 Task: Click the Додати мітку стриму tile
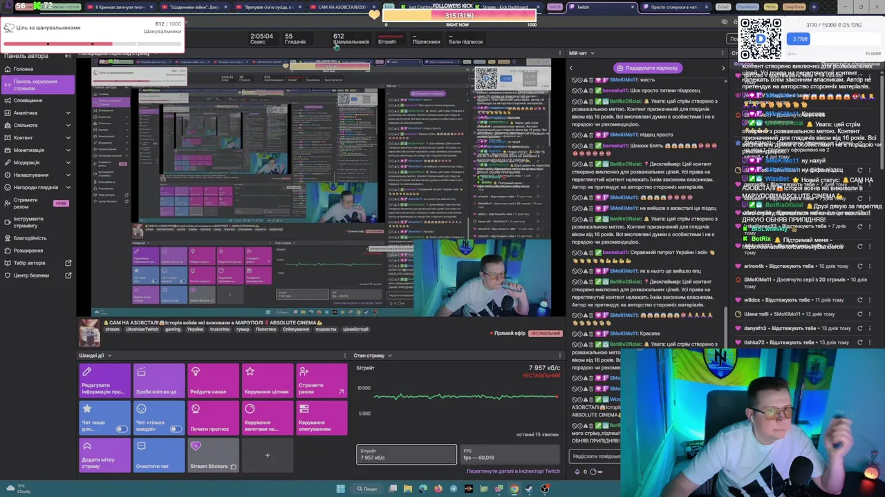click(x=104, y=455)
